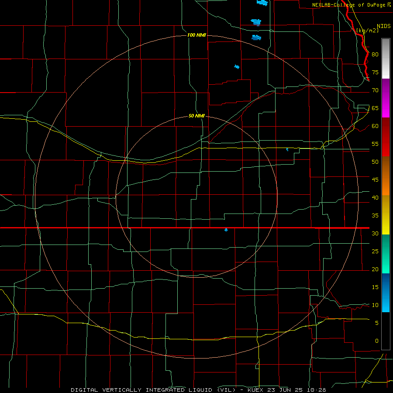Click the 60 value on VIL scale

click(x=375, y=126)
